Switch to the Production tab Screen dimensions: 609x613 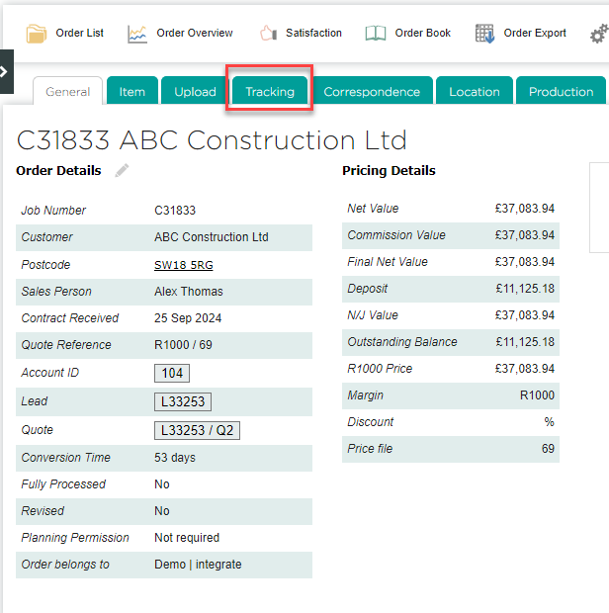tap(561, 91)
